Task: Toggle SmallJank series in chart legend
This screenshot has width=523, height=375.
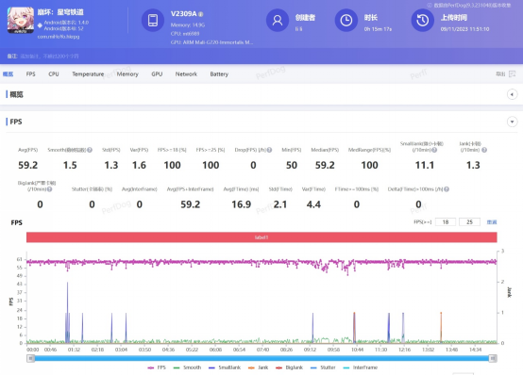Action: tap(225, 367)
